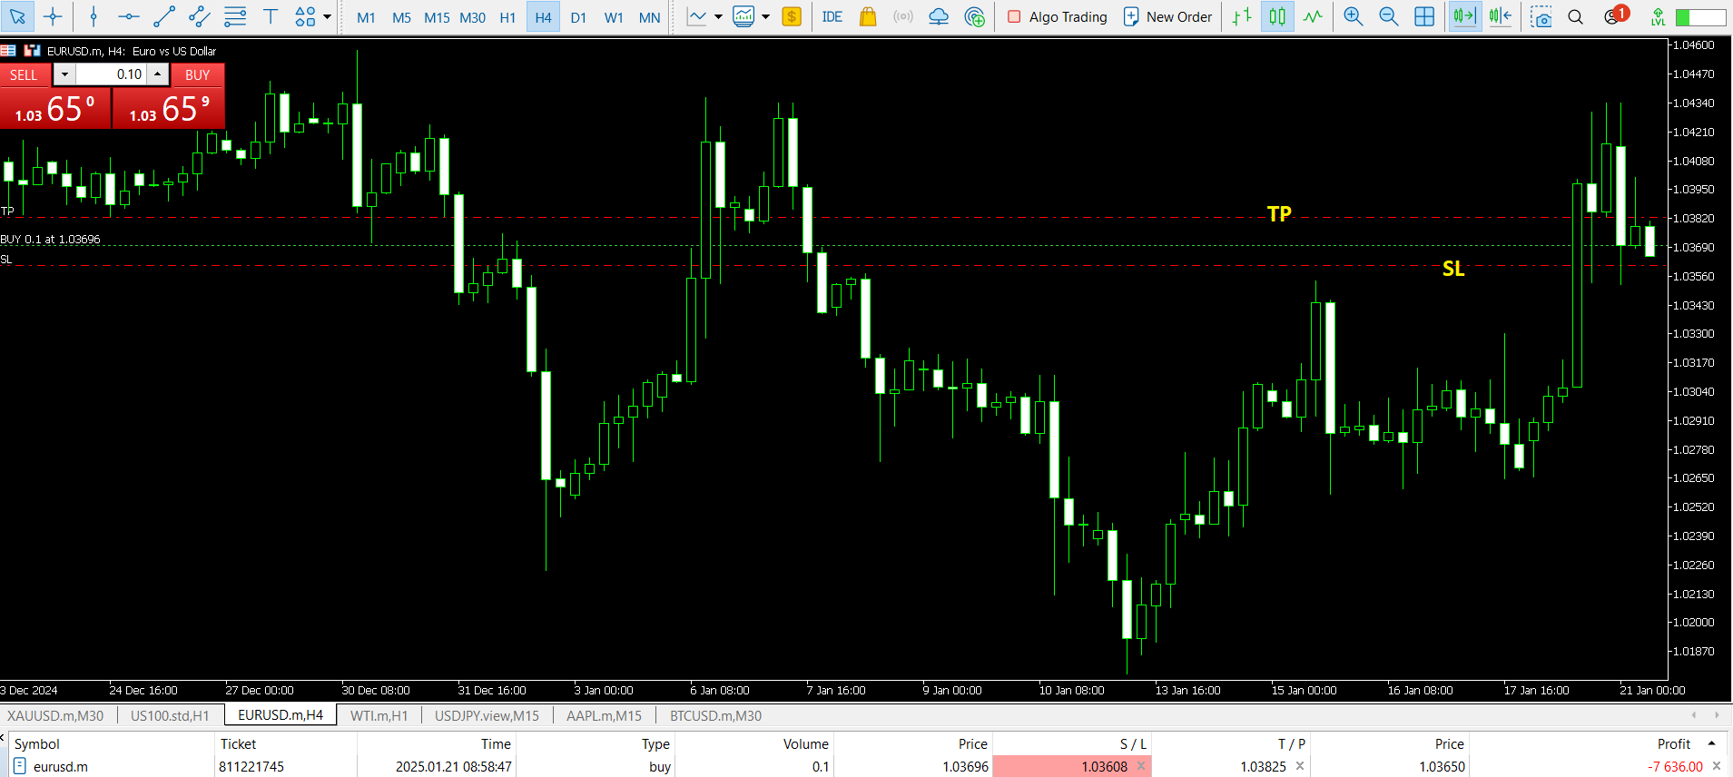Image resolution: width=1733 pixels, height=777 pixels.
Task: Zoom in on the chart
Action: click(1353, 16)
